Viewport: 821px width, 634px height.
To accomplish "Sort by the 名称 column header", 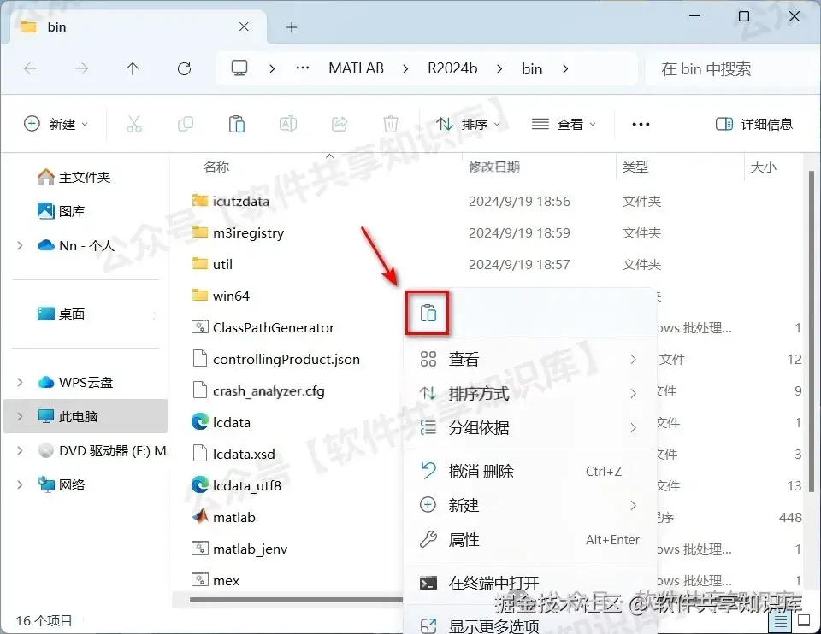I will [216, 167].
